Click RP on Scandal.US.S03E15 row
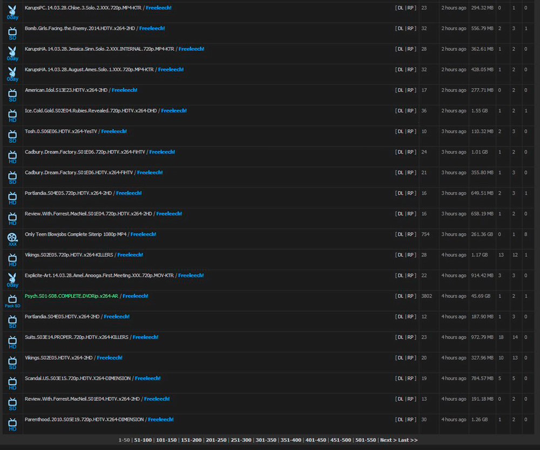Viewport: 540px width, 450px height. (410, 378)
